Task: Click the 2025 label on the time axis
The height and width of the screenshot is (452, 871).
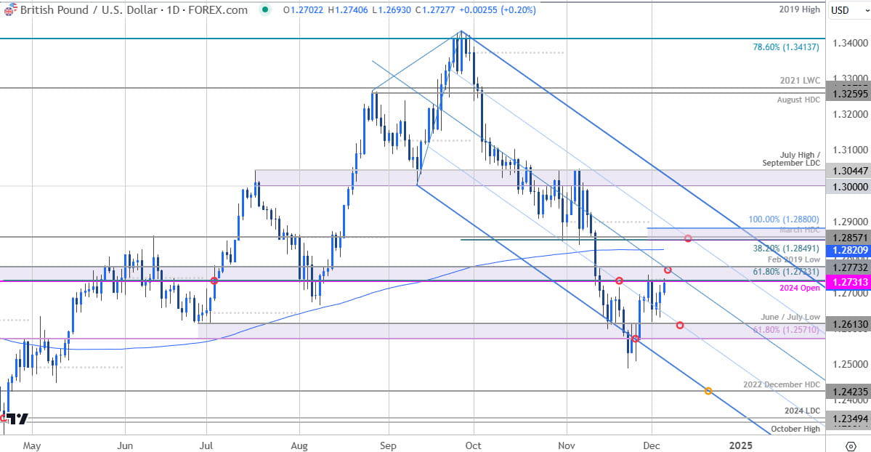Action: [x=740, y=446]
